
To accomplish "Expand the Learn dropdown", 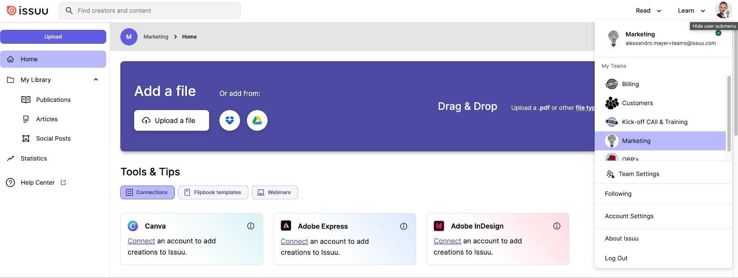I will pos(691,10).
